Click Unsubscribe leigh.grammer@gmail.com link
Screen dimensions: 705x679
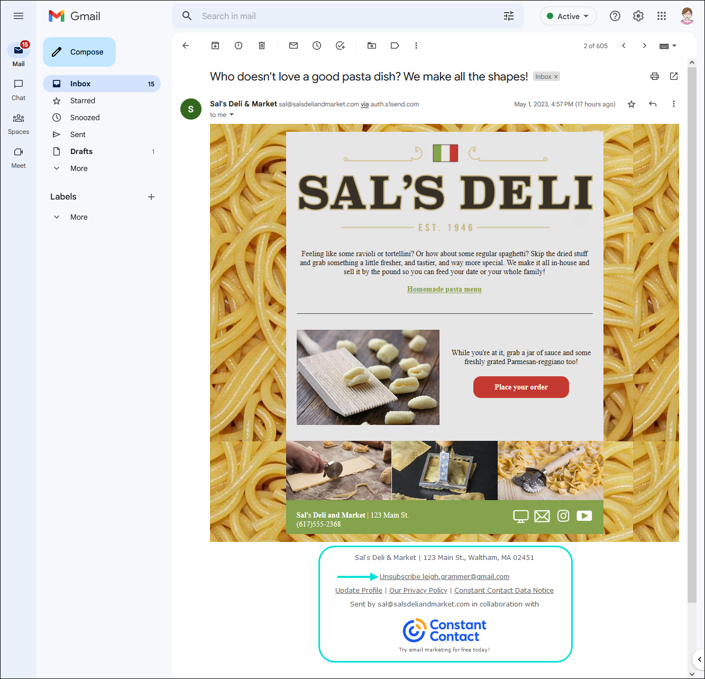coord(444,576)
